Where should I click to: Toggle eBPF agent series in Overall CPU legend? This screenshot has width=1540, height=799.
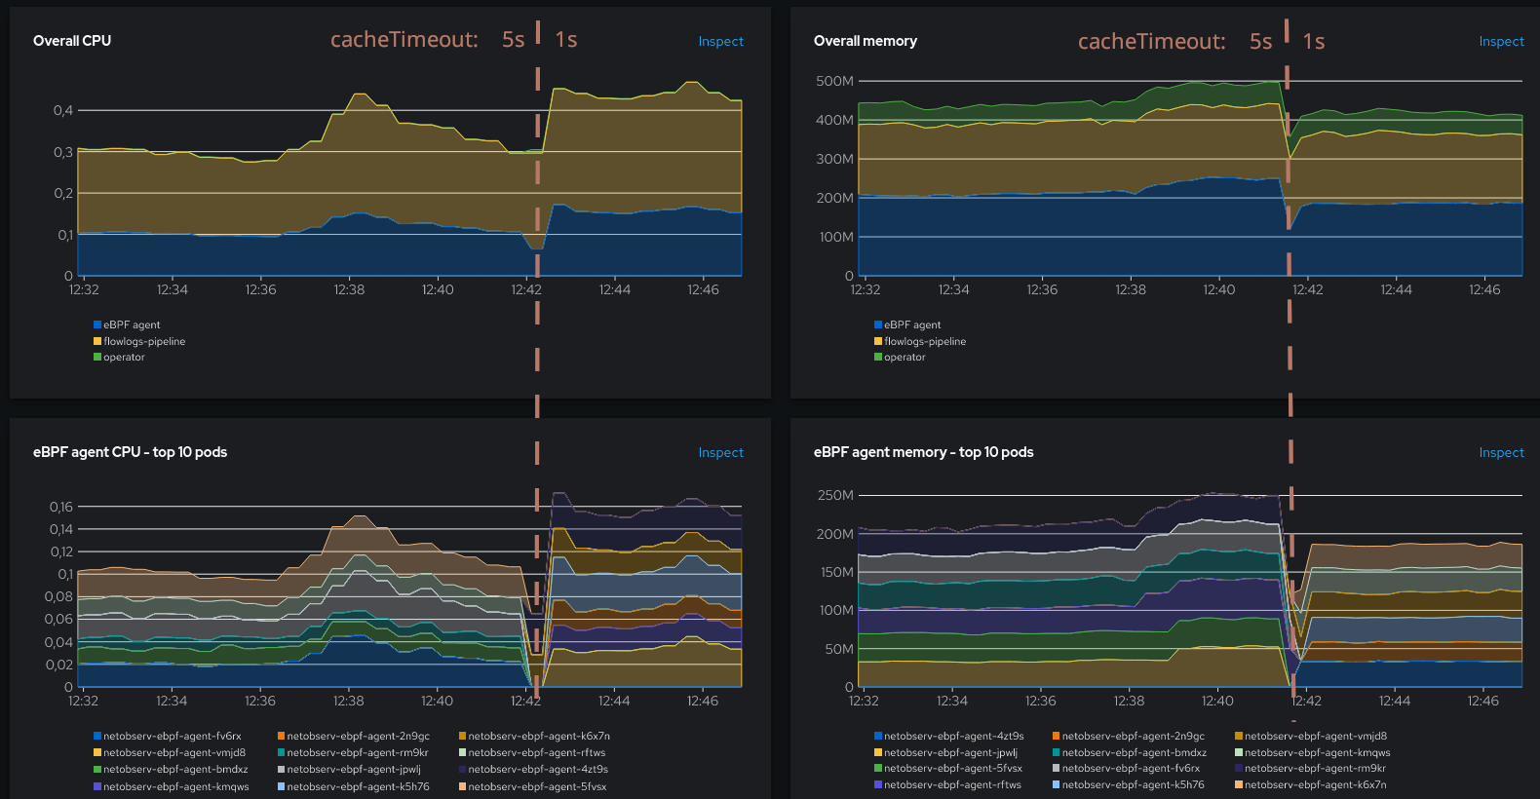[127, 324]
